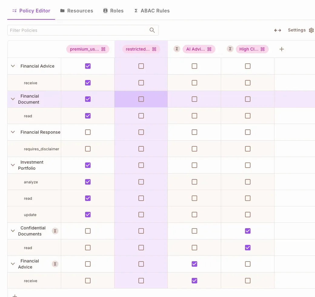Click the key icon on restricted chip
The width and height of the screenshot is (315, 297).
click(x=154, y=49)
